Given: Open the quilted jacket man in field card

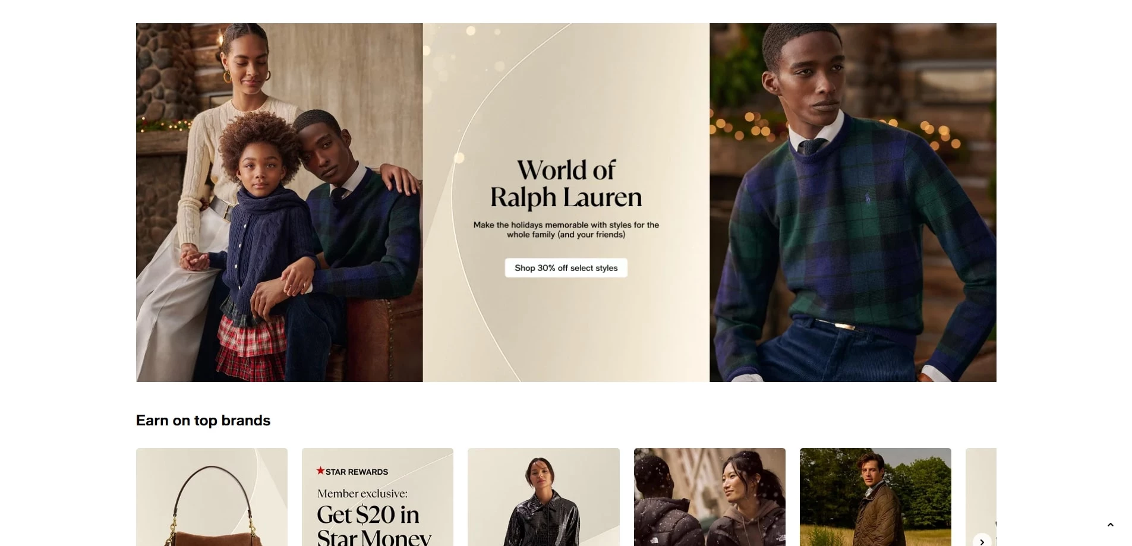Looking at the screenshot, I should coord(875,497).
